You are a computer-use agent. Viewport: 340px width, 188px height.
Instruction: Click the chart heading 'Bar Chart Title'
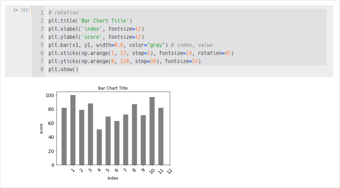point(113,88)
